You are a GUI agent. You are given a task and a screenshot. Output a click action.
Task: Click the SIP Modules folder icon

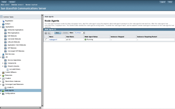click(x=6, y=48)
